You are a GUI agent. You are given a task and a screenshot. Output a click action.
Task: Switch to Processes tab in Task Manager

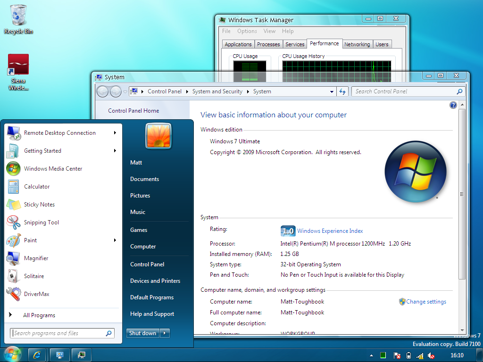tap(268, 44)
